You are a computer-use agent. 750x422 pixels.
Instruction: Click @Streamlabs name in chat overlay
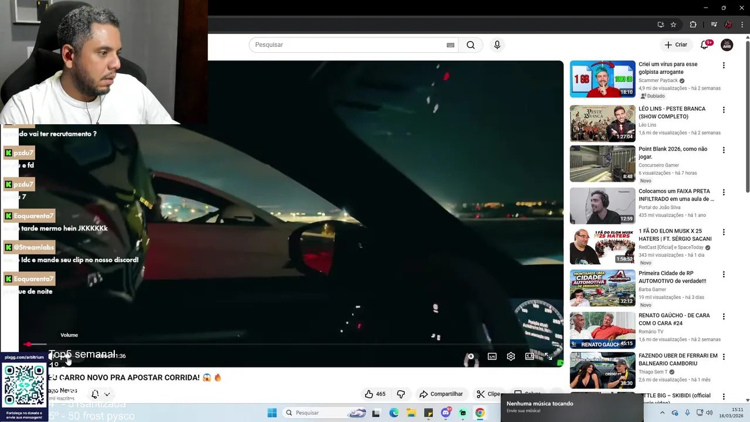pos(33,247)
